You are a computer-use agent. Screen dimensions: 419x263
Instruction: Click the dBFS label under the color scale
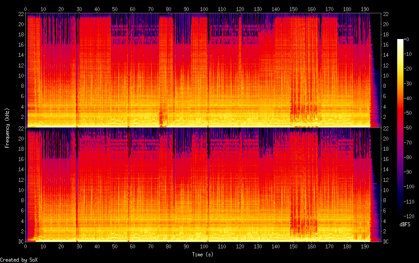click(x=405, y=224)
